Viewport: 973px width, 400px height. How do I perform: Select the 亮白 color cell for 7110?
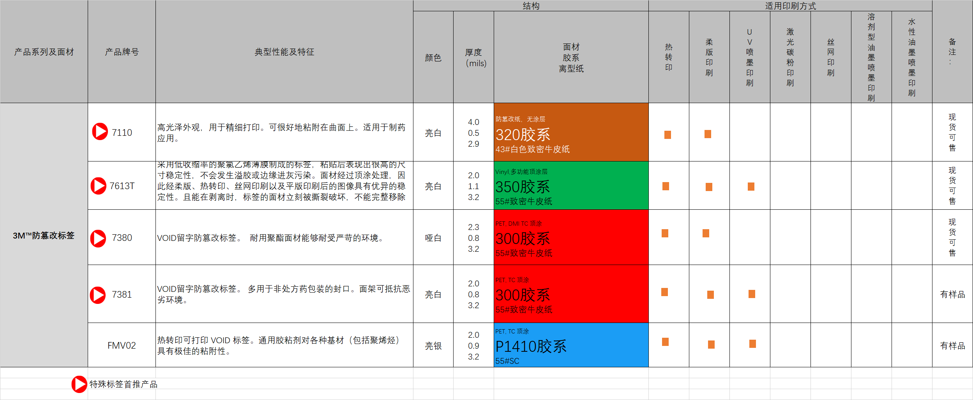[x=433, y=132]
